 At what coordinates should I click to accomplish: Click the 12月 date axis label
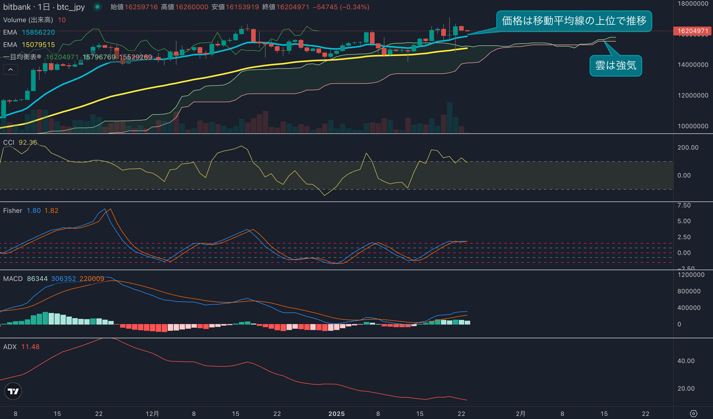(152, 414)
